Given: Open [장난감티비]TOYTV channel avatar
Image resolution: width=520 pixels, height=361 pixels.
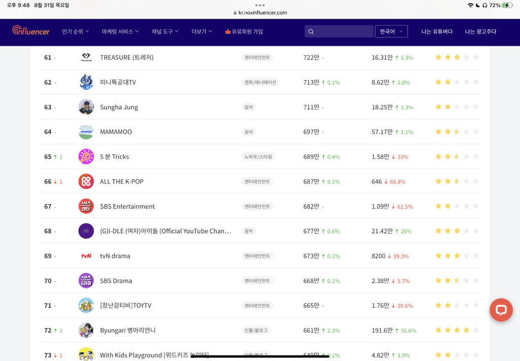Looking at the screenshot, I should coord(86,305).
